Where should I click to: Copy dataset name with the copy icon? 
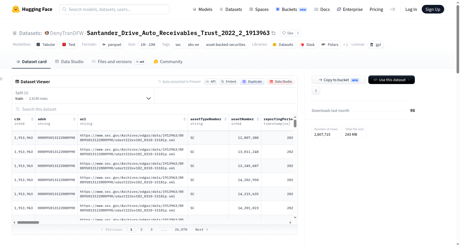[x=273, y=33]
